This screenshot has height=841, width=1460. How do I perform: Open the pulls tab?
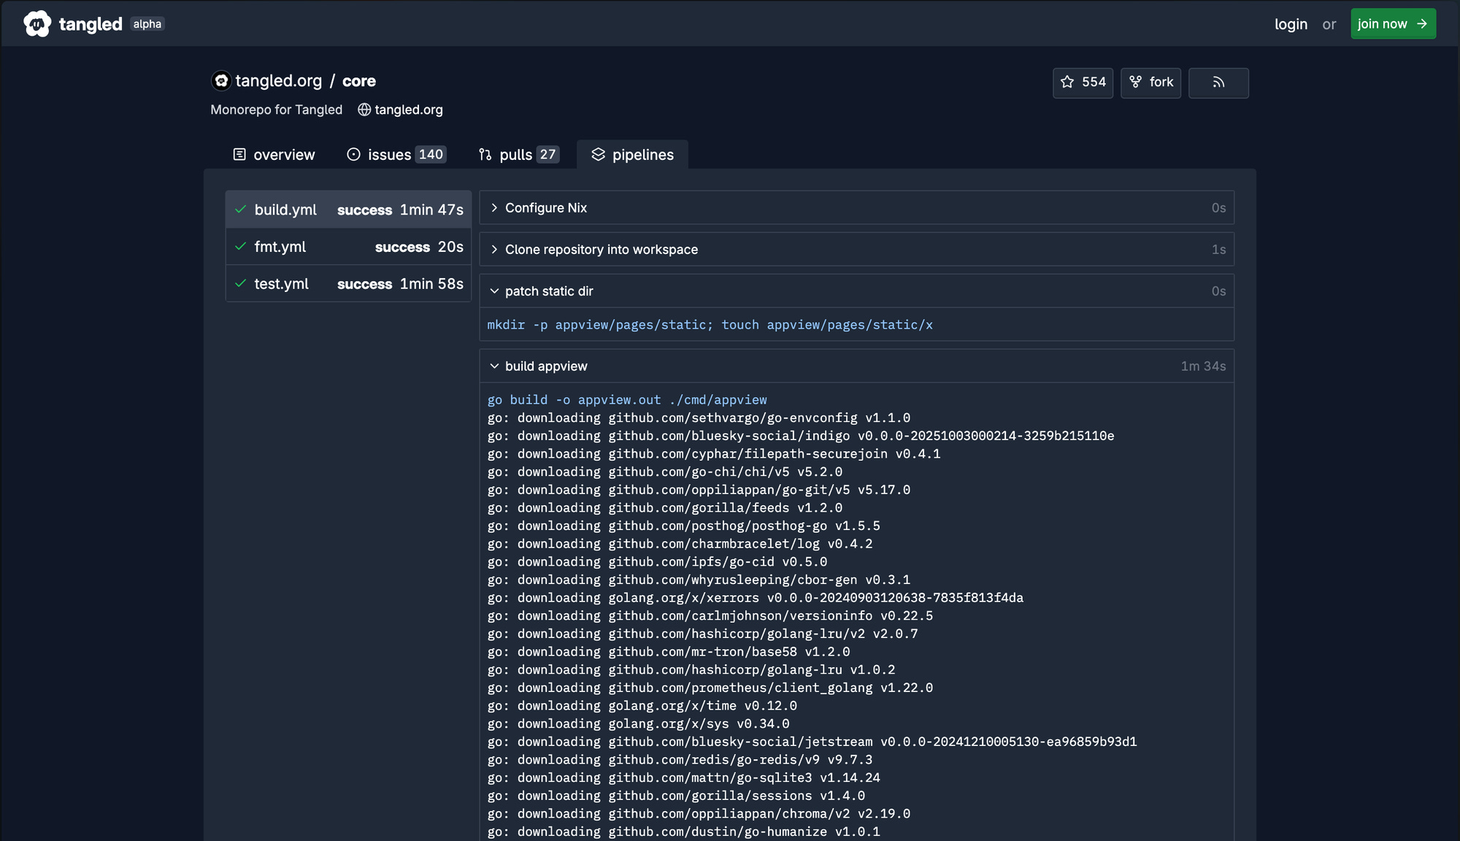click(x=518, y=155)
